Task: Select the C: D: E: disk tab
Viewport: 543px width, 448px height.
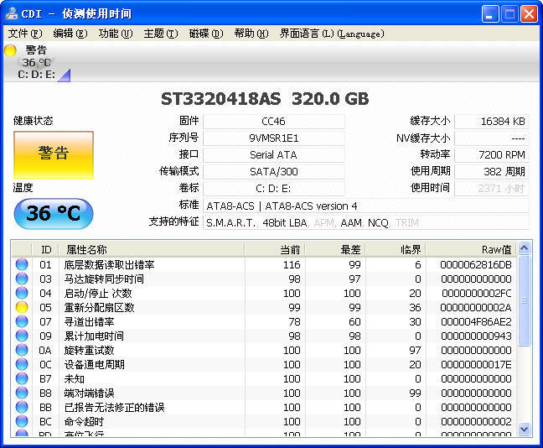Action: (37, 75)
